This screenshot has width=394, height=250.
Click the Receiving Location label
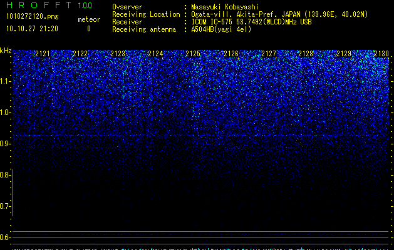pos(146,14)
